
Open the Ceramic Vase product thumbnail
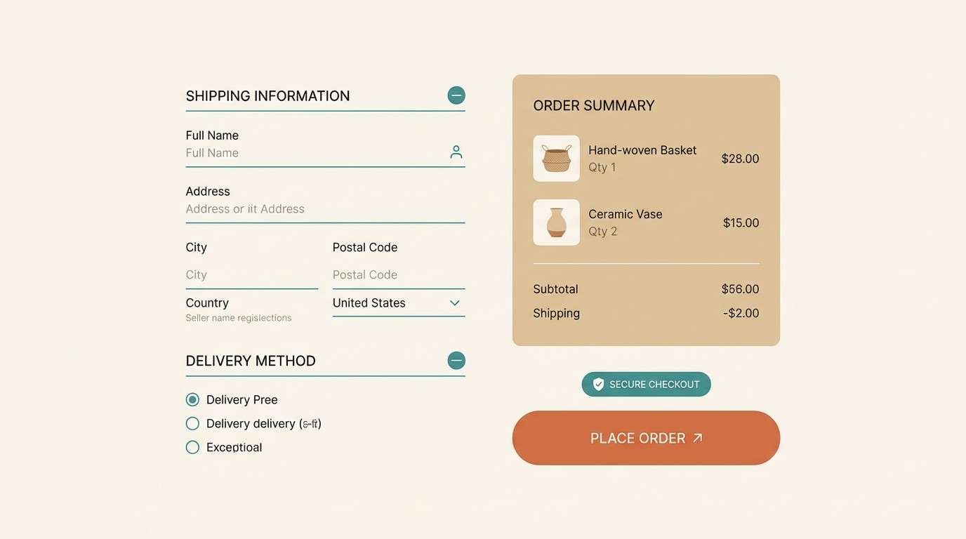click(556, 222)
